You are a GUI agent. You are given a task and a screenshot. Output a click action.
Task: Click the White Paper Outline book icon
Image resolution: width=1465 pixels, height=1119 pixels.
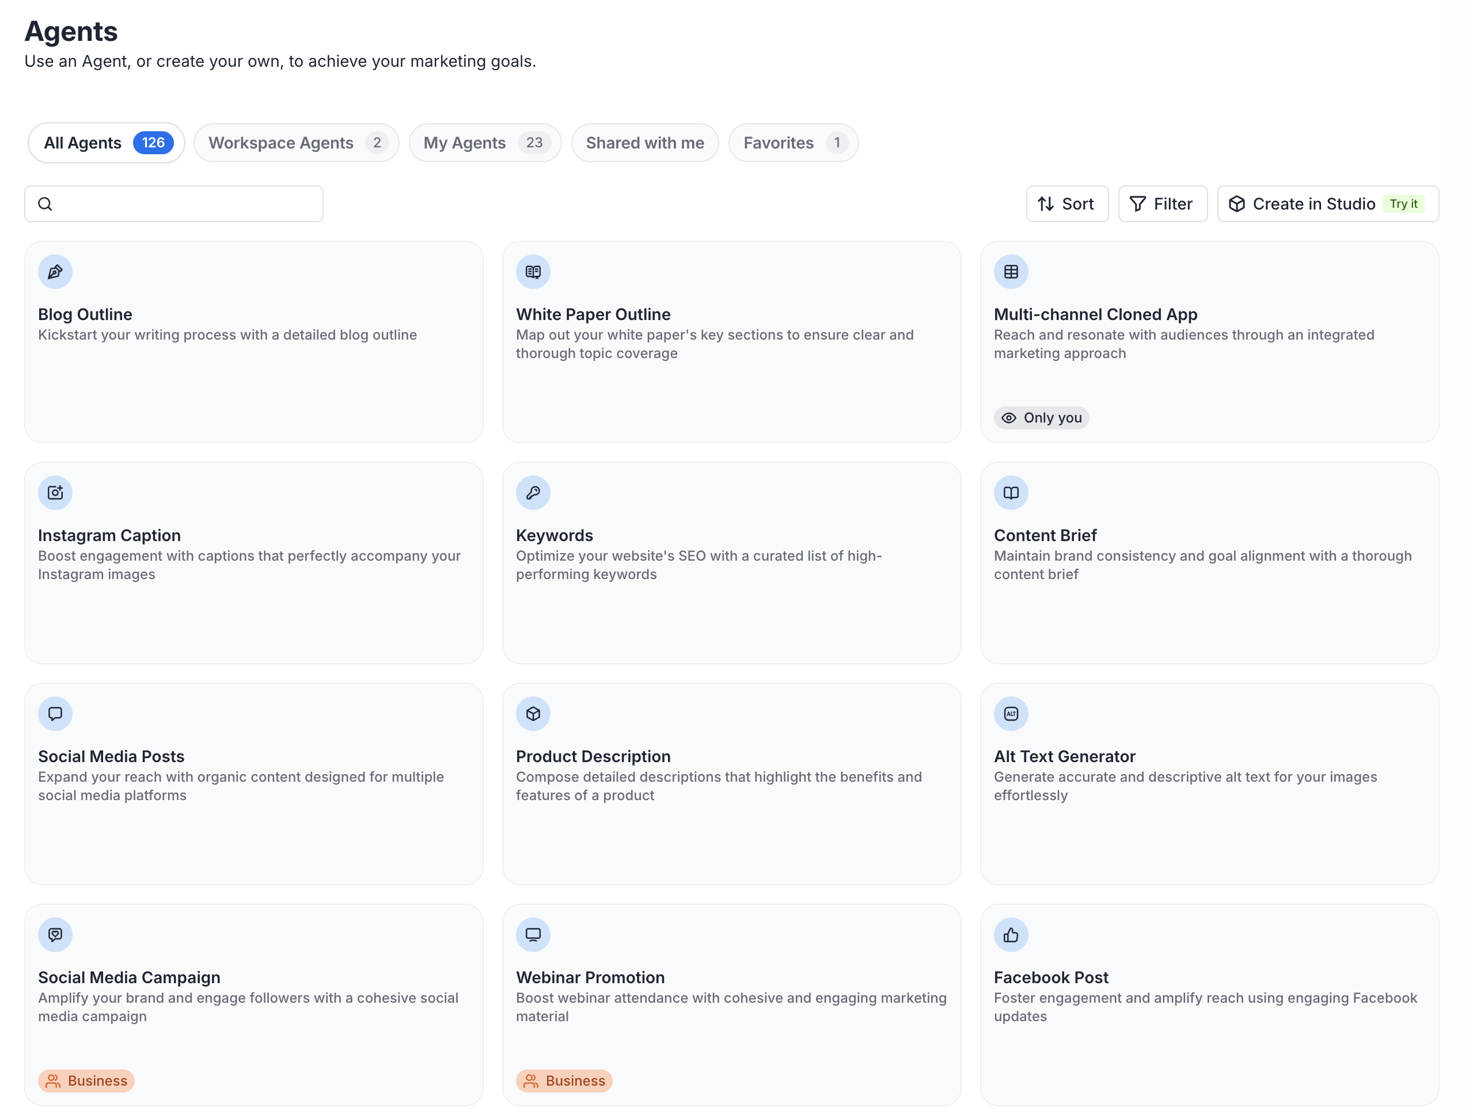(533, 272)
